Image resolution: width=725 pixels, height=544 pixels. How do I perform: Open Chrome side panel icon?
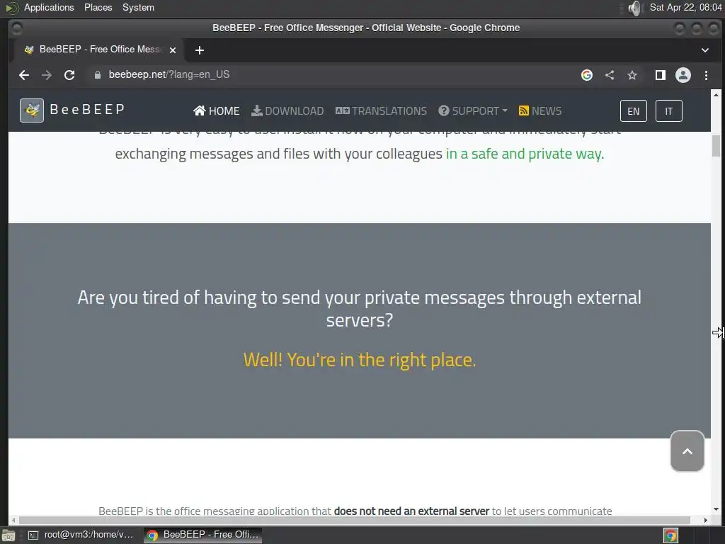pyautogui.click(x=661, y=75)
